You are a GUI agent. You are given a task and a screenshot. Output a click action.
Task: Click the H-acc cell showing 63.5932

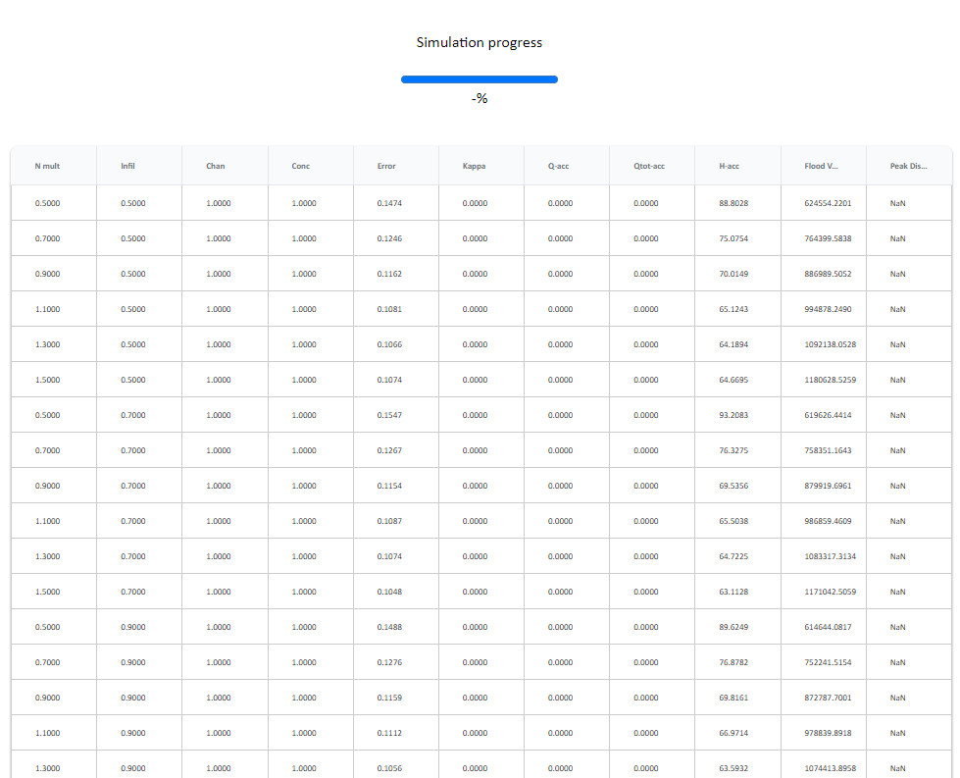point(733,768)
